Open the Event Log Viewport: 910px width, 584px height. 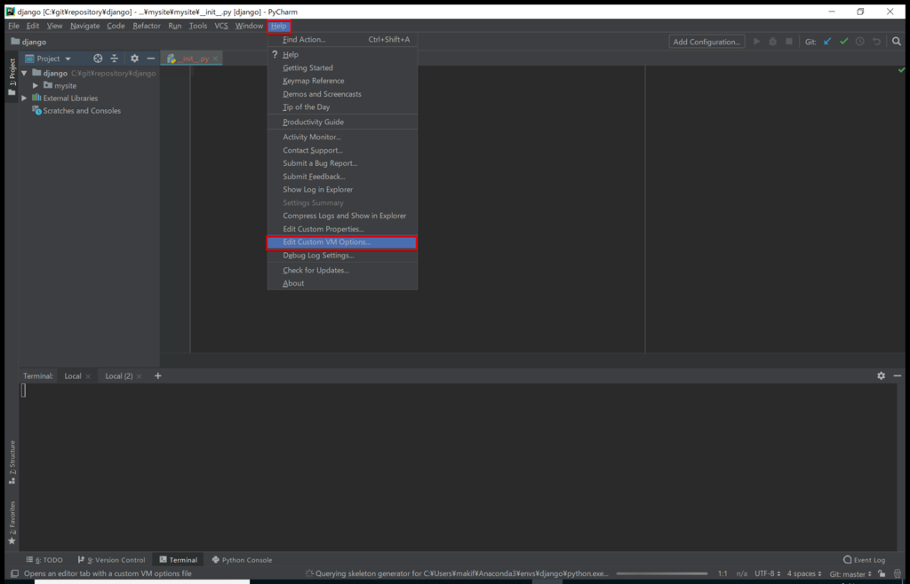pyautogui.click(x=864, y=560)
